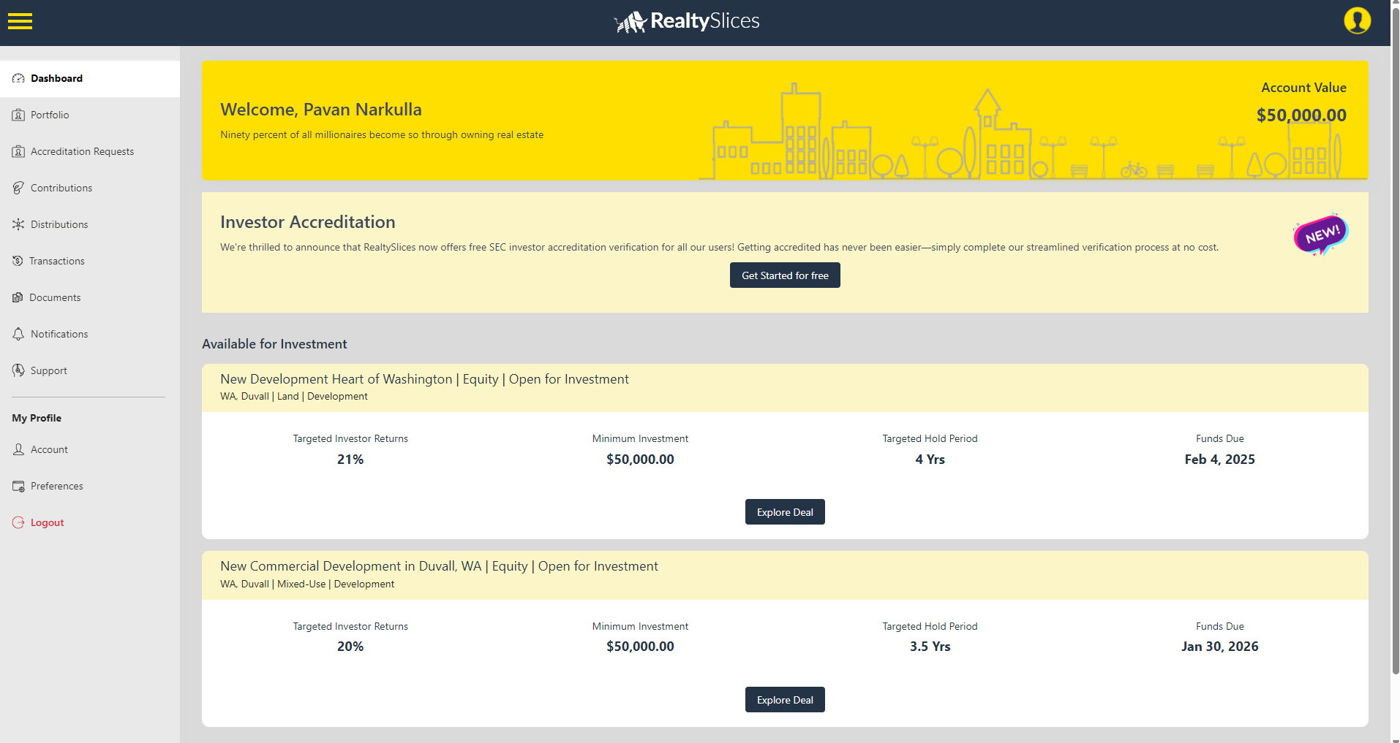The height and width of the screenshot is (743, 1400).
Task: Open the Portfolio menu item
Action: click(90, 115)
